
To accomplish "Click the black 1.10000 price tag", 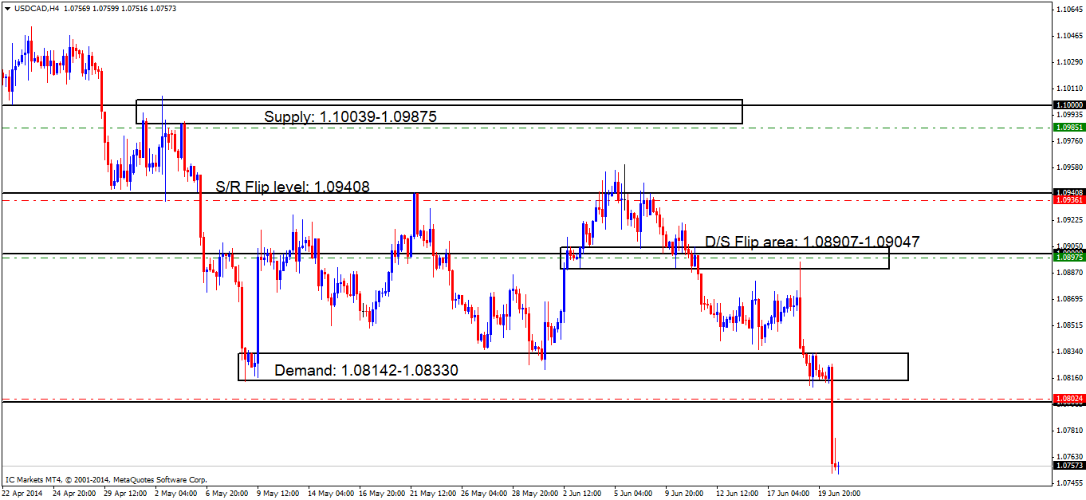I will (x=1069, y=104).
